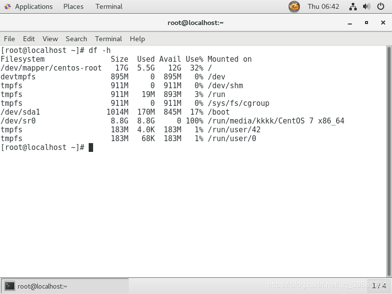Click the terminal vertical scrollbar
The height and width of the screenshot is (294, 392).
[x=389, y=161]
